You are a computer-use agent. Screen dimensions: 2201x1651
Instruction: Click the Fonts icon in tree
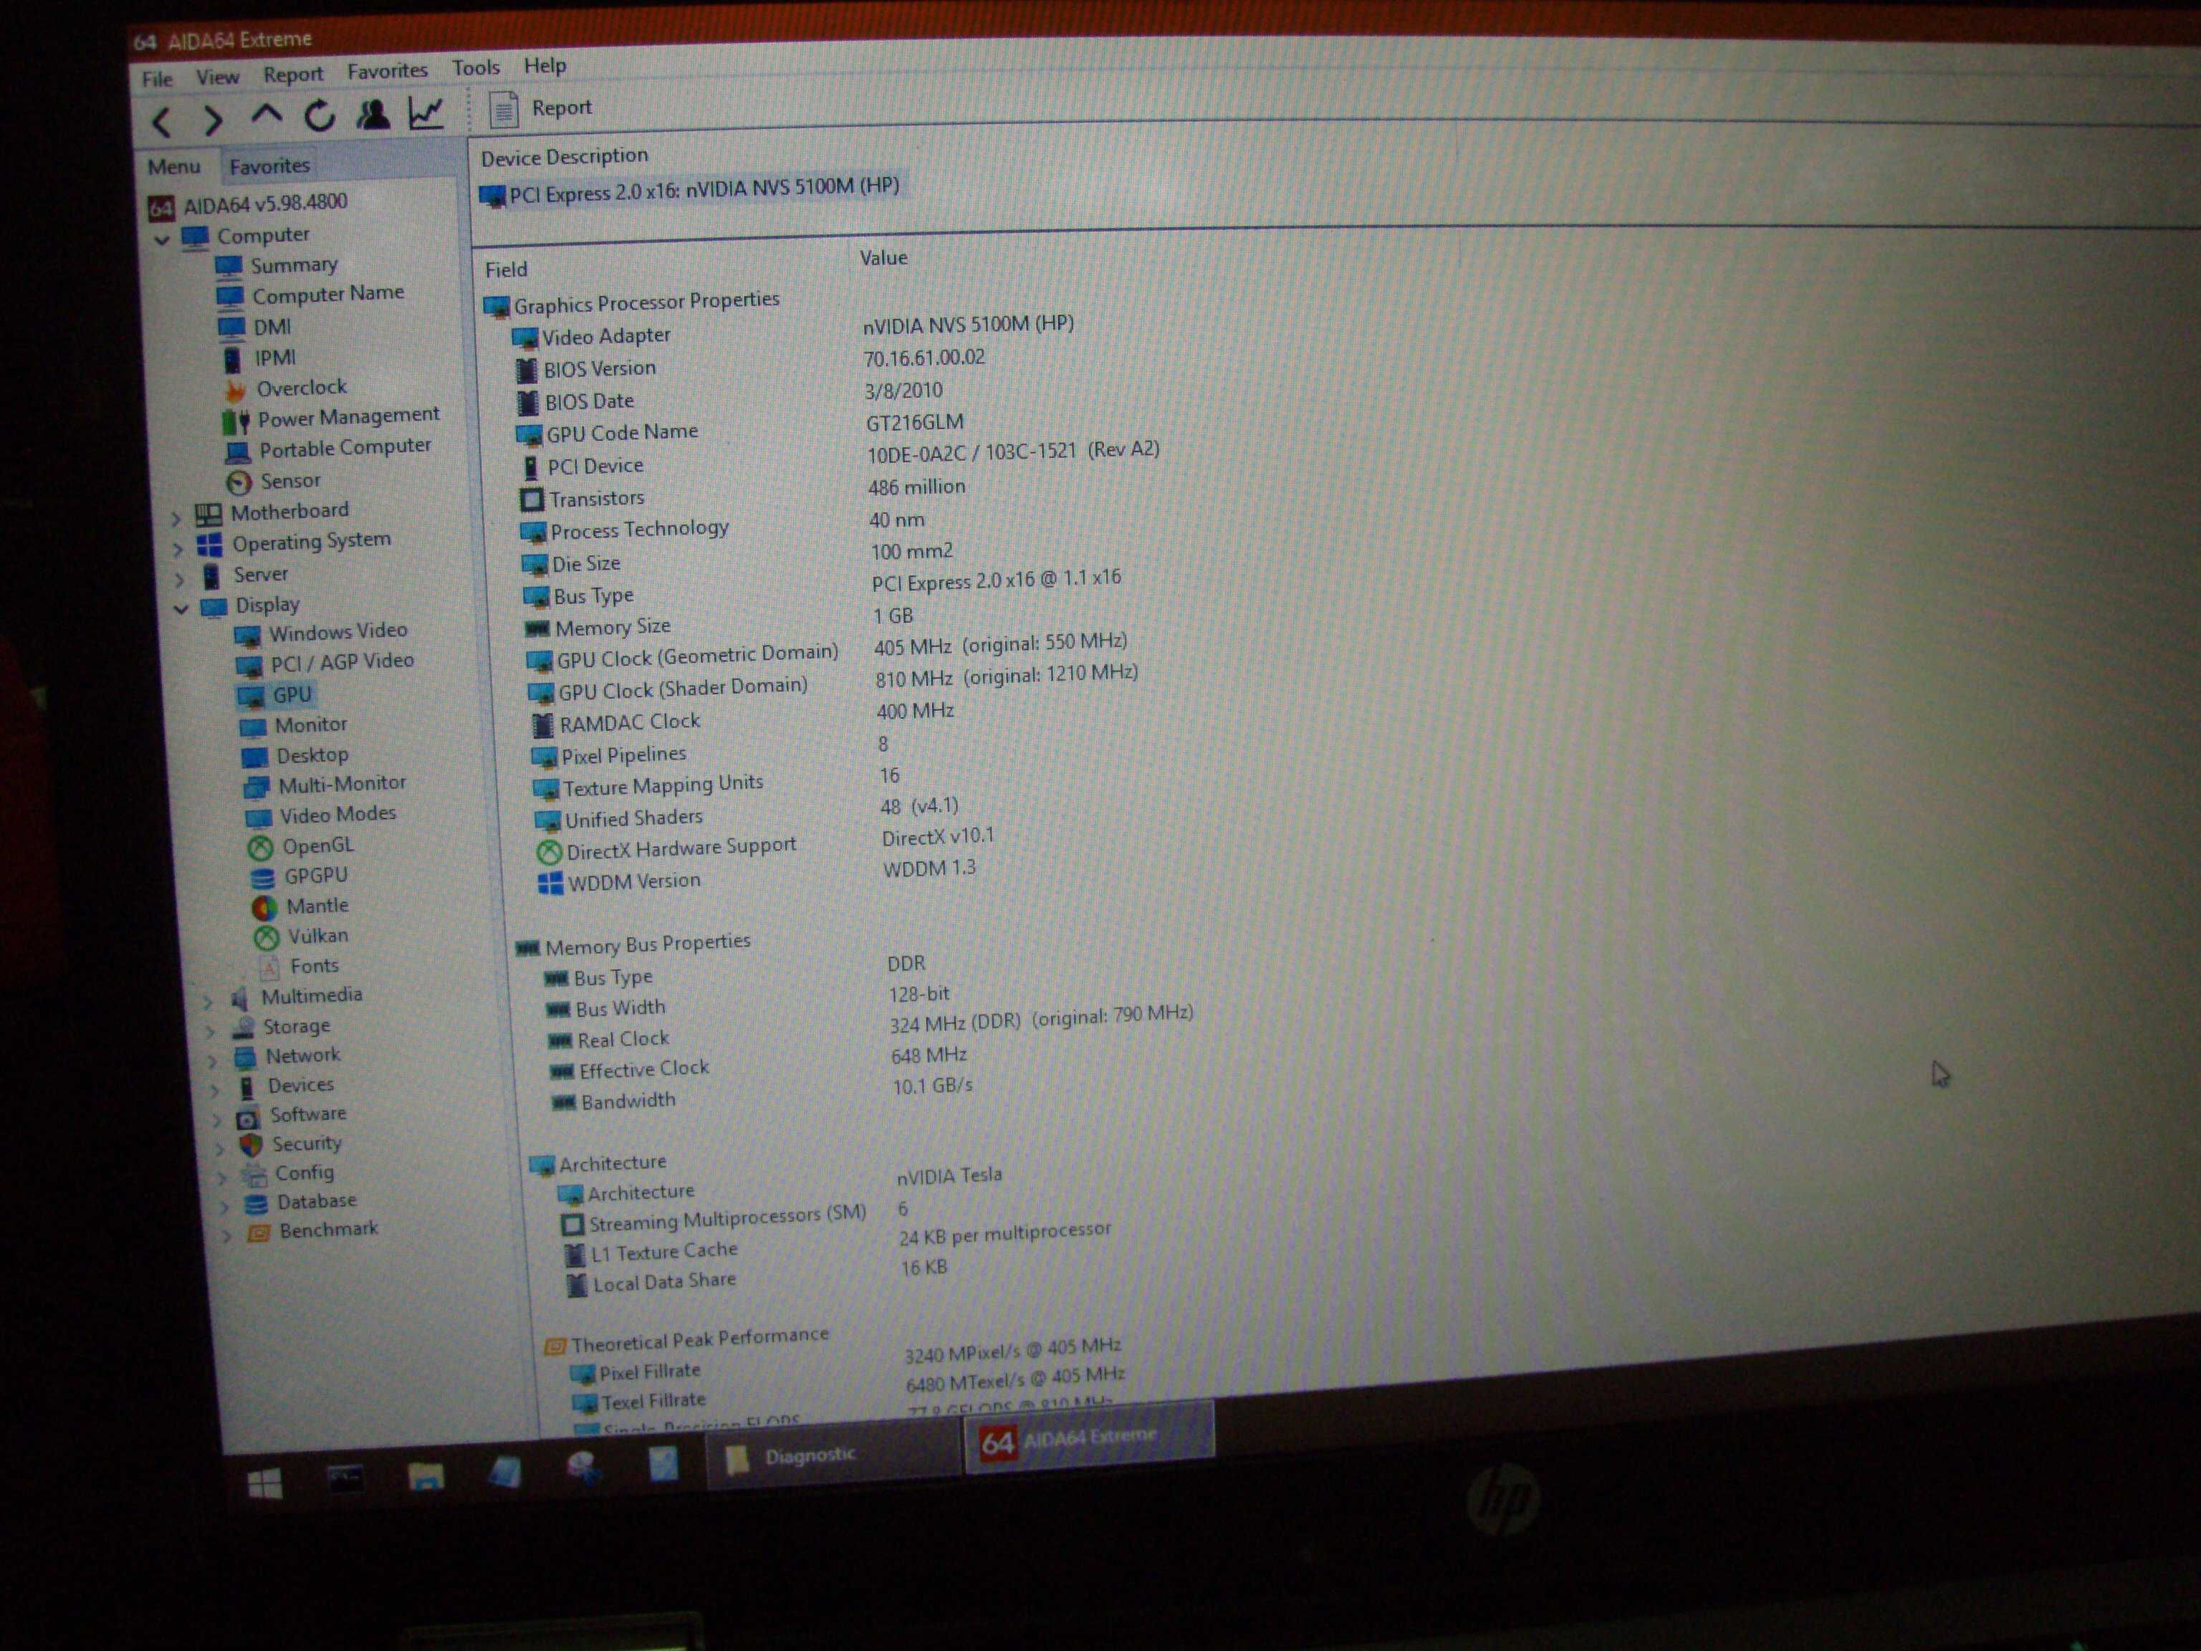pos(269,967)
